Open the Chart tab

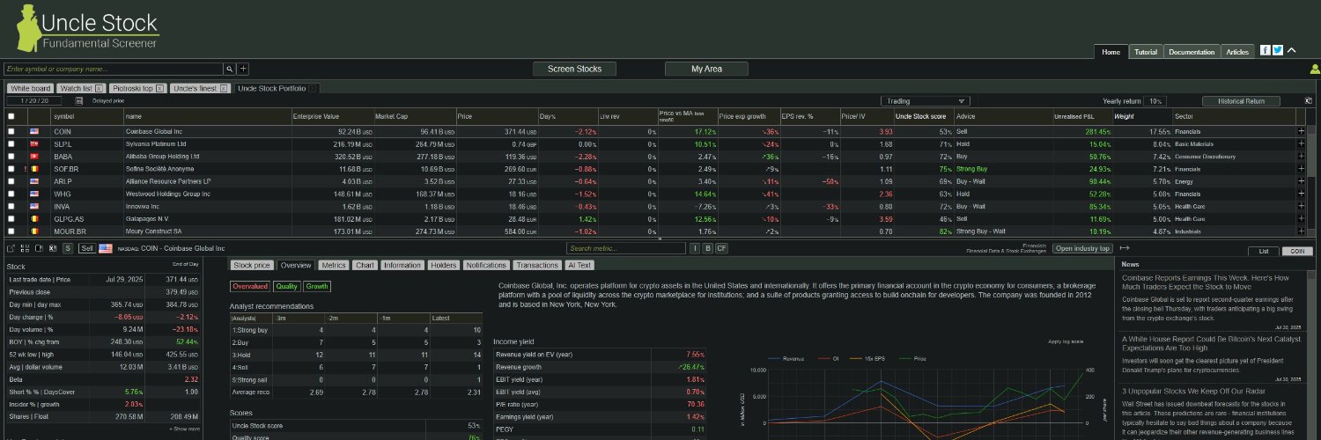[365, 265]
